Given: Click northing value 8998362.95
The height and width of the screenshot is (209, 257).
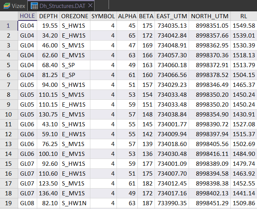Looking at the screenshot, I should [x=210, y=46].
